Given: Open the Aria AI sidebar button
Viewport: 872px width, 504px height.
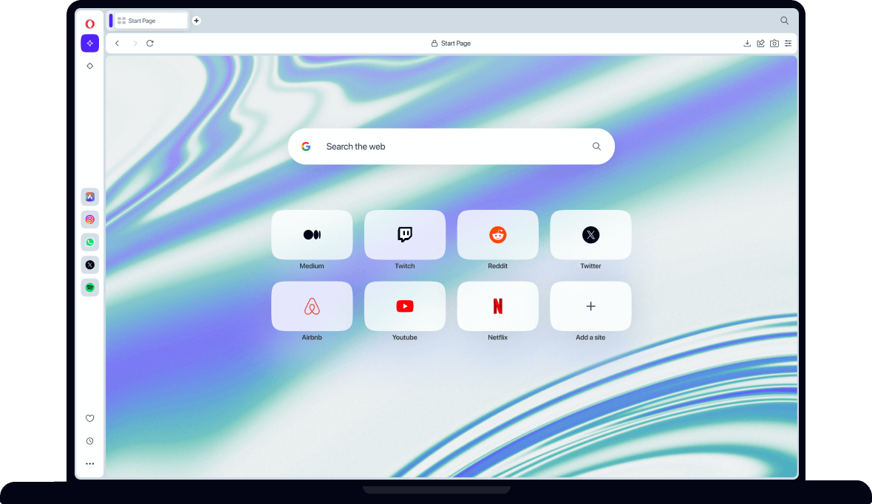Looking at the screenshot, I should [x=89, y=44].
